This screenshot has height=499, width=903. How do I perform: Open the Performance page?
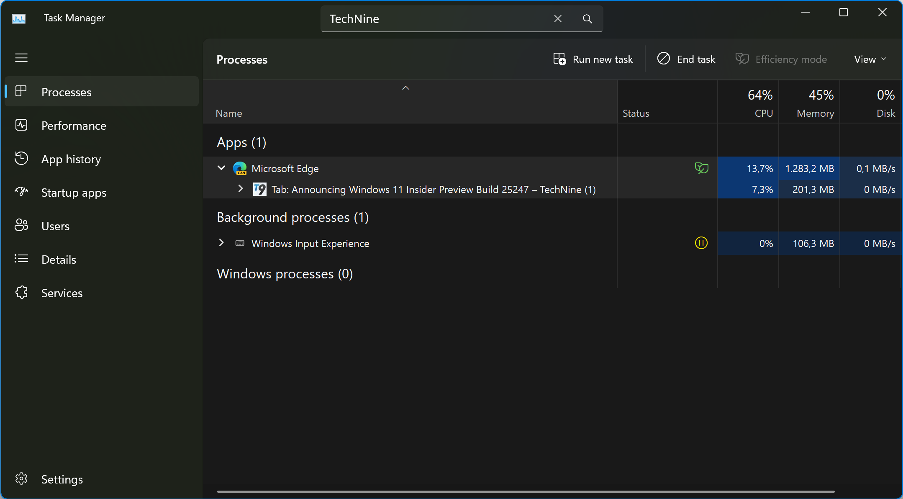pyautogui.click(x=74, y=126)
